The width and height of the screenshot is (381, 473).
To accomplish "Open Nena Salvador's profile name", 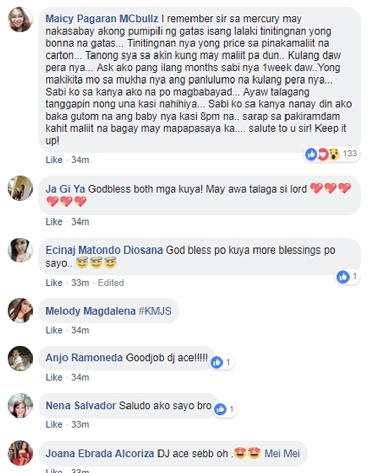I will (81, 406).
